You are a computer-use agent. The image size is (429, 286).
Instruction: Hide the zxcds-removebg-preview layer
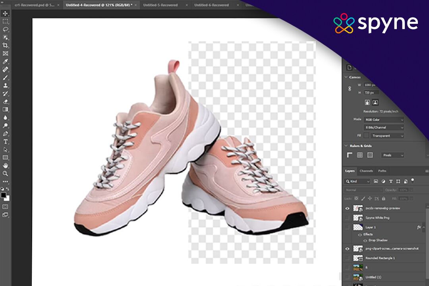(348, 208)
